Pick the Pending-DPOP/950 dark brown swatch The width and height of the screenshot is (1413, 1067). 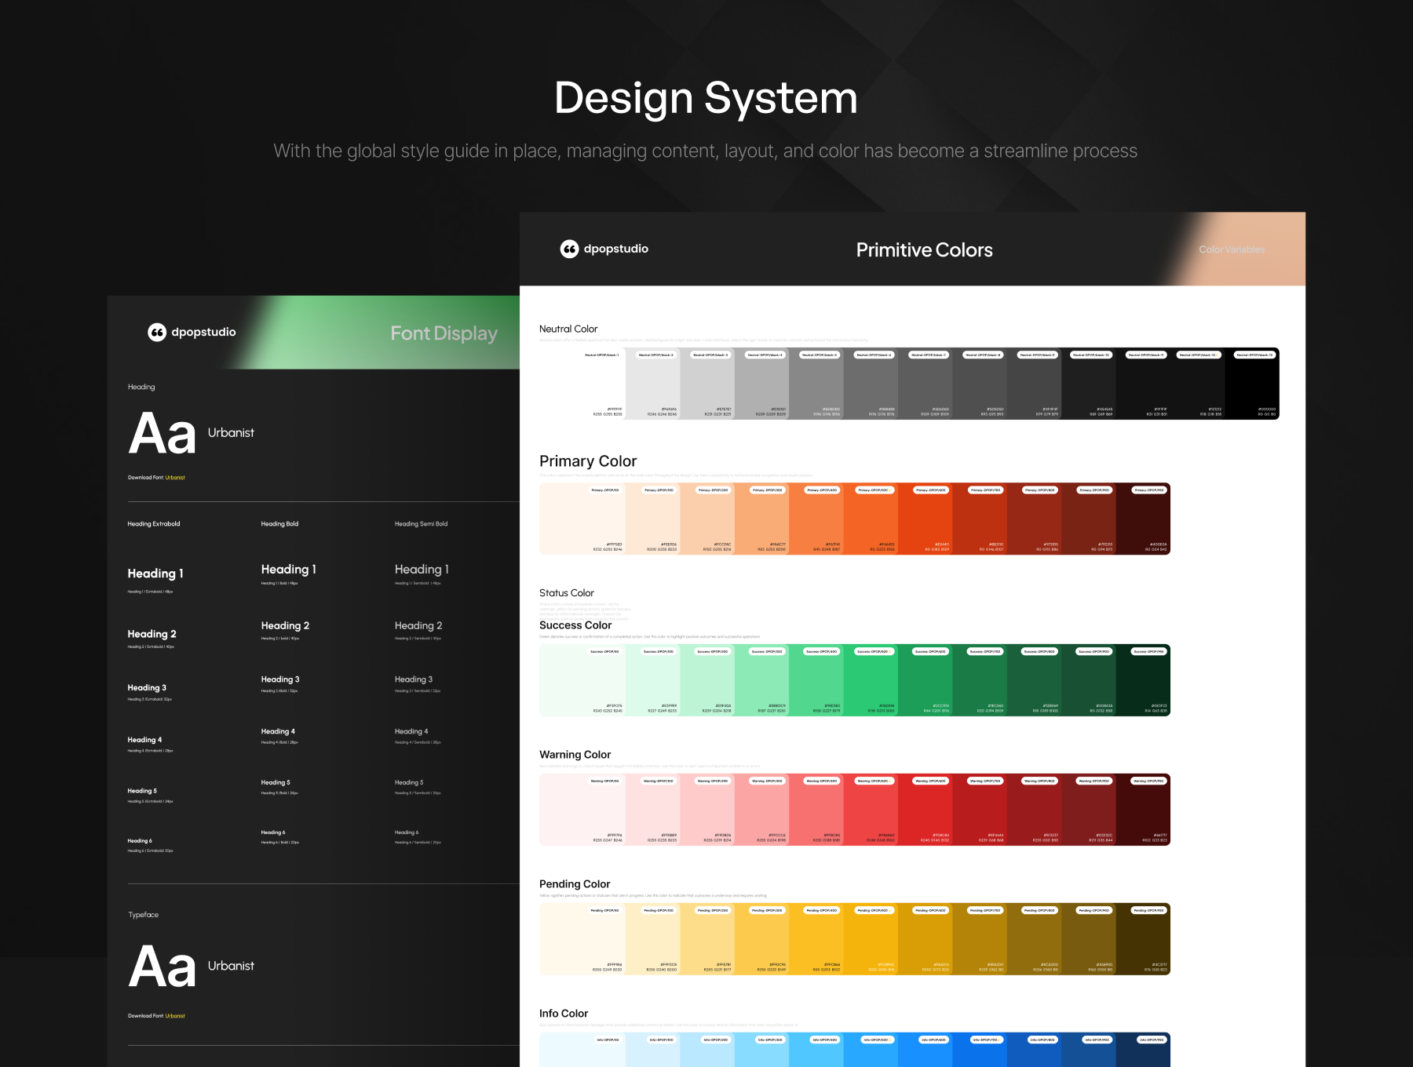[x=1143, y=939]
